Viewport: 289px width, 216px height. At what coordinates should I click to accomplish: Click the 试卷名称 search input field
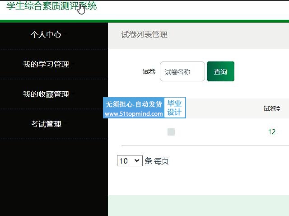pos(182,71)
